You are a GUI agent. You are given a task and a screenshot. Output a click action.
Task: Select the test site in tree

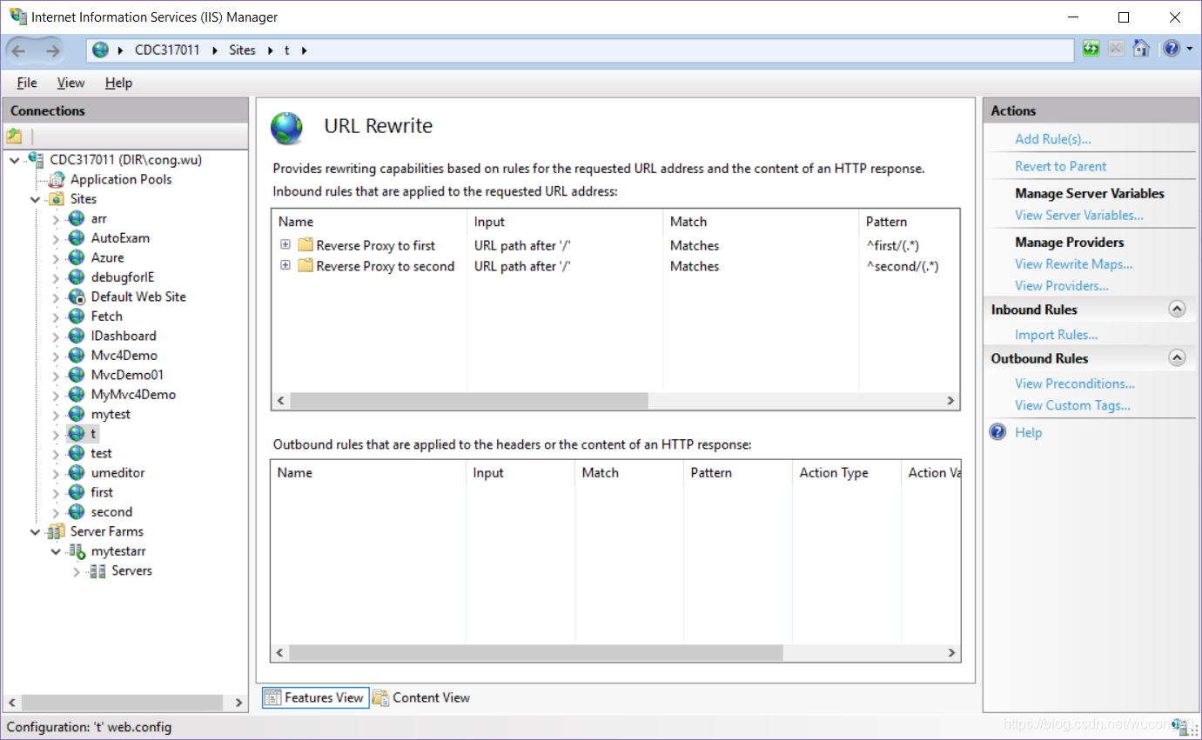point(101,453)
